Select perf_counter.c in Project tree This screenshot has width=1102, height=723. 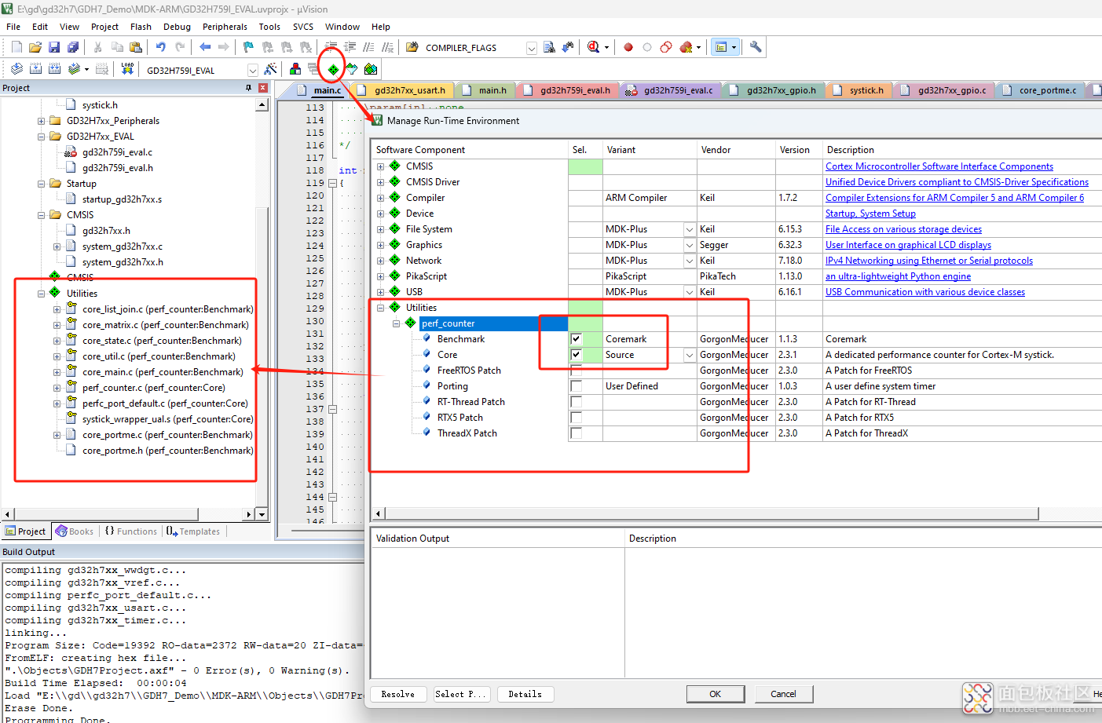point(154,388)
